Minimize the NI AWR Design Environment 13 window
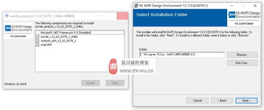Screen dimensions: 264x110 [x=231, y=6]
